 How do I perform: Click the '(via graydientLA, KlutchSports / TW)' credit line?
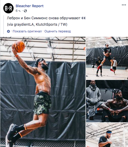37,24
